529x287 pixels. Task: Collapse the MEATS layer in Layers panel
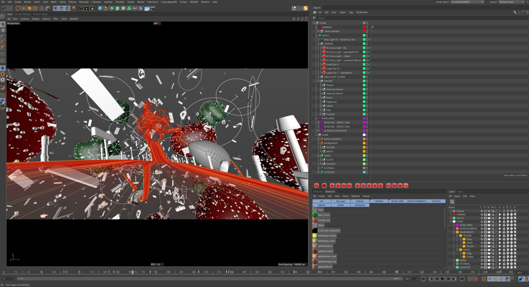point(457,250)
